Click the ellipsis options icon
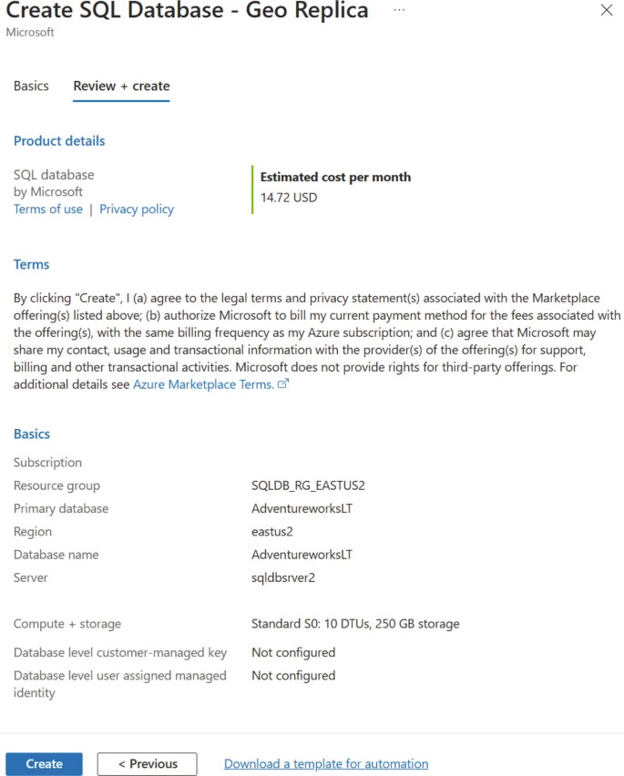Image resolution: width=624 pixels, height=776 pixels. click(398, 11)
